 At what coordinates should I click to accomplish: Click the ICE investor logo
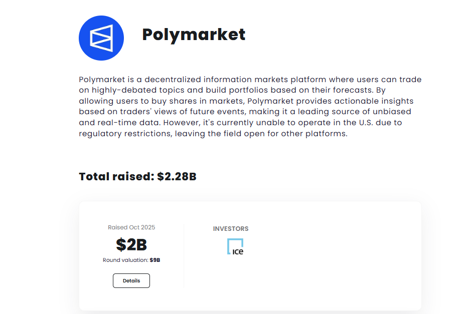tap(235, 246)
